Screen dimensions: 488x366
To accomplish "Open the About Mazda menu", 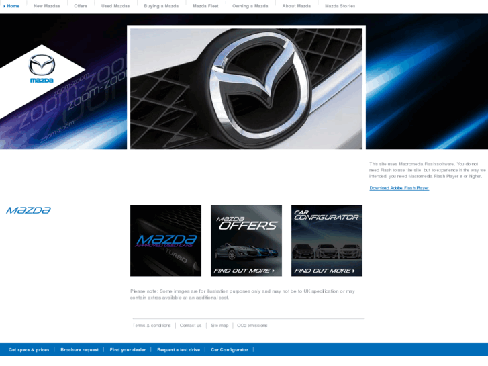I will [x=296, y=6].
